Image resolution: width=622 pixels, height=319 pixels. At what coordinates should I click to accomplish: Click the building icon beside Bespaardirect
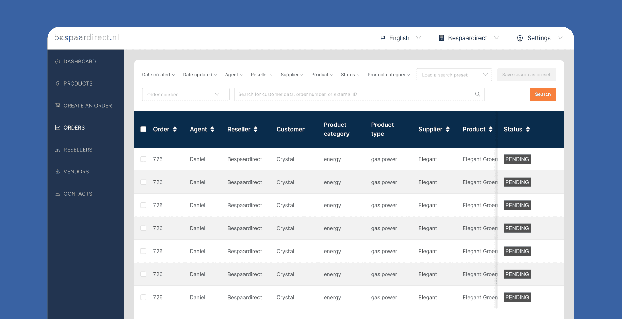pyautogui.click(x=441, y=38)
